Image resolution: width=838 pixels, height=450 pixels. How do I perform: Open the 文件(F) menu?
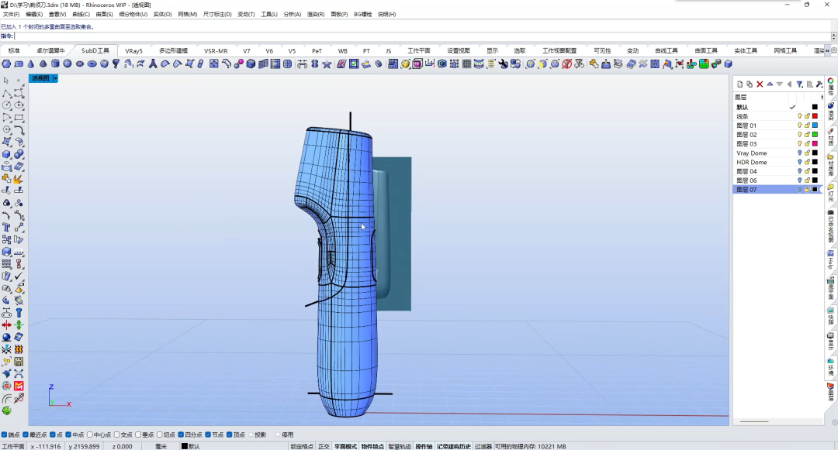click(11, 14)
